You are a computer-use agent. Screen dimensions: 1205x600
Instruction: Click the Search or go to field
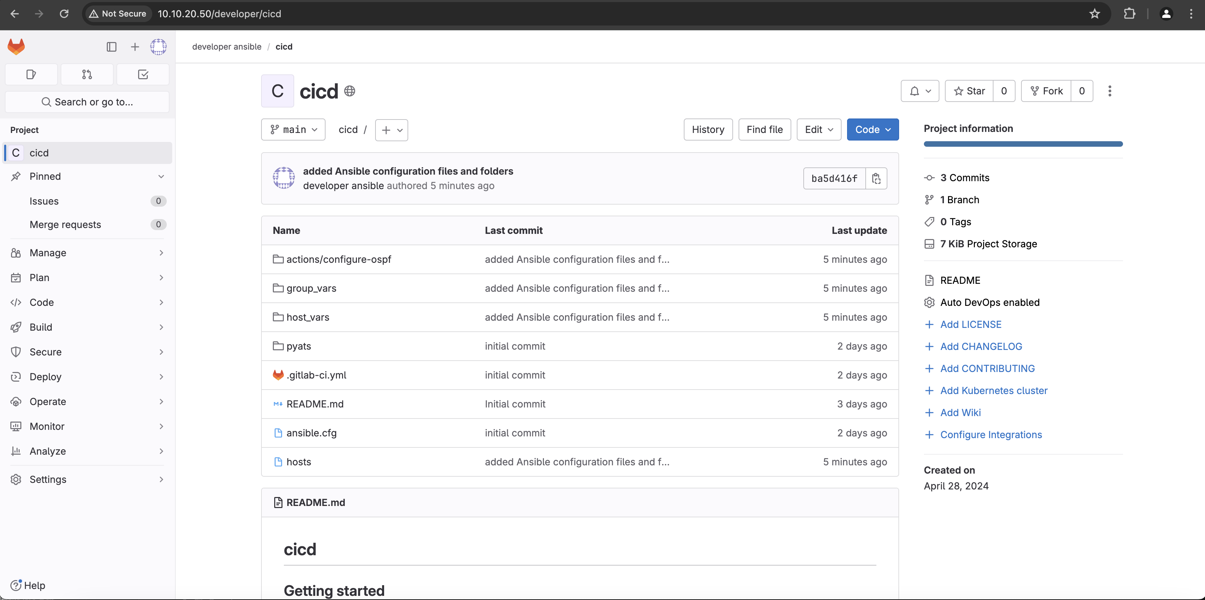(87, 102)
